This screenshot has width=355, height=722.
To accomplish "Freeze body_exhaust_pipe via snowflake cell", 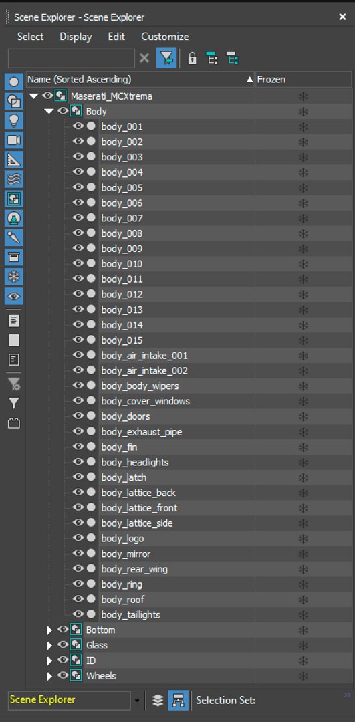I will [303, 432].
